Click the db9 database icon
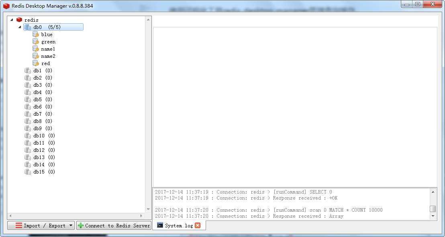 28,128
